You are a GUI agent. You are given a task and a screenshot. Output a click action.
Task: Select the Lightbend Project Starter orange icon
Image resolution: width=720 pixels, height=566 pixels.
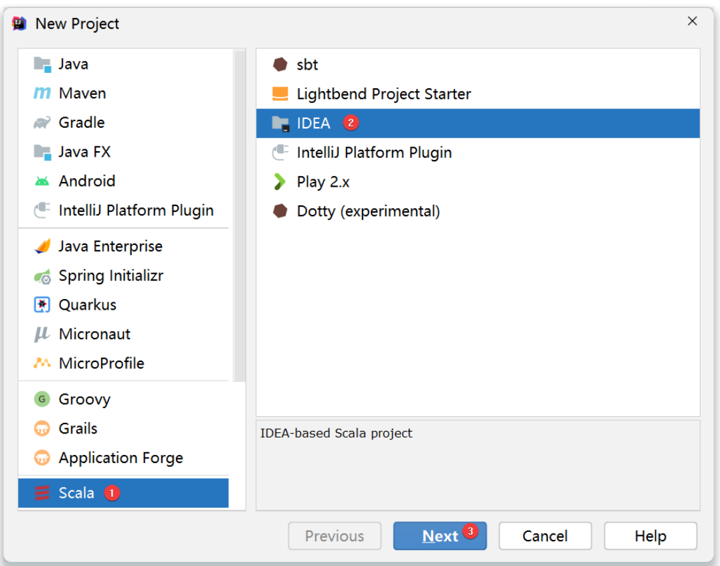coord(280,94)
